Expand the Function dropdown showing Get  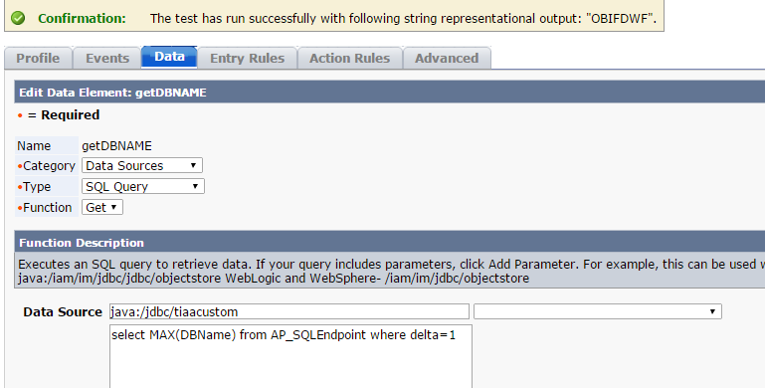click(102, 207)
